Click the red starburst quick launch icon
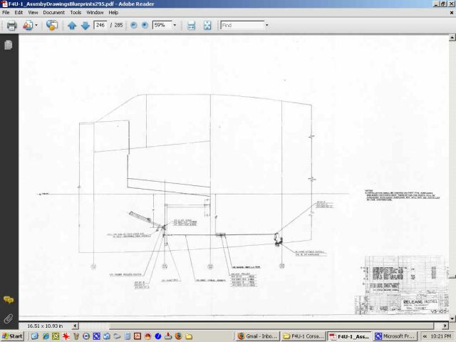Viewport: 456px width, 342px height. click(x=66, y=336)
